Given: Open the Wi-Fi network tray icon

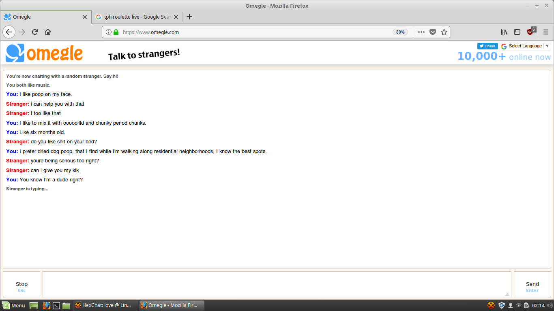Looking at the screenshot, I should [x=519, y=305].
